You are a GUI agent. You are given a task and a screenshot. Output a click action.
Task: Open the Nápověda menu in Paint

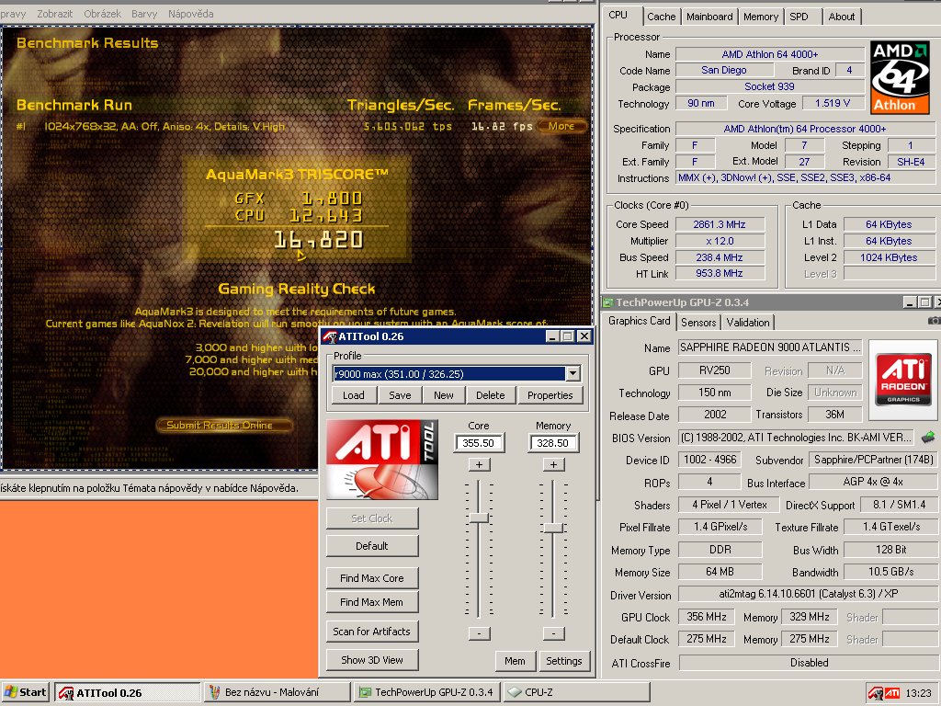(191, 13)
